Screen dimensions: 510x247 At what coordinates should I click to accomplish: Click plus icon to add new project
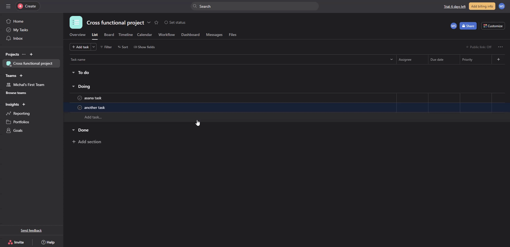pos(31,54)
